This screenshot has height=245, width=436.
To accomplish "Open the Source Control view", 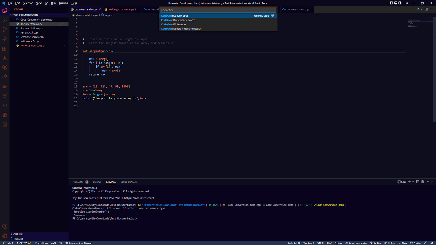I will (x=5, y=29).
